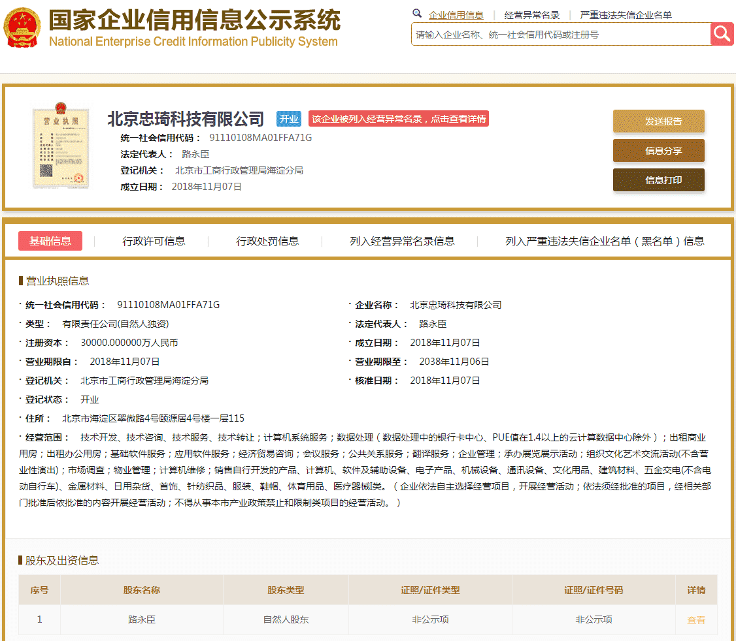Click the 证照/证件类型 column header
This screenshot has width=736, height=641.
(430, 590)
